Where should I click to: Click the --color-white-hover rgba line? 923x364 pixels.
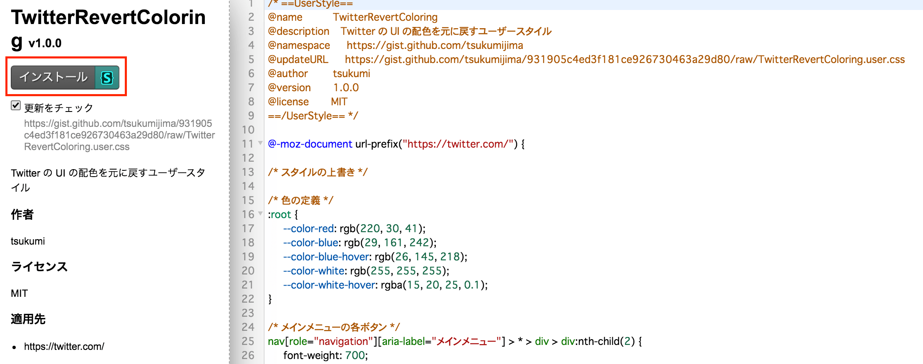tap(386, 285)
